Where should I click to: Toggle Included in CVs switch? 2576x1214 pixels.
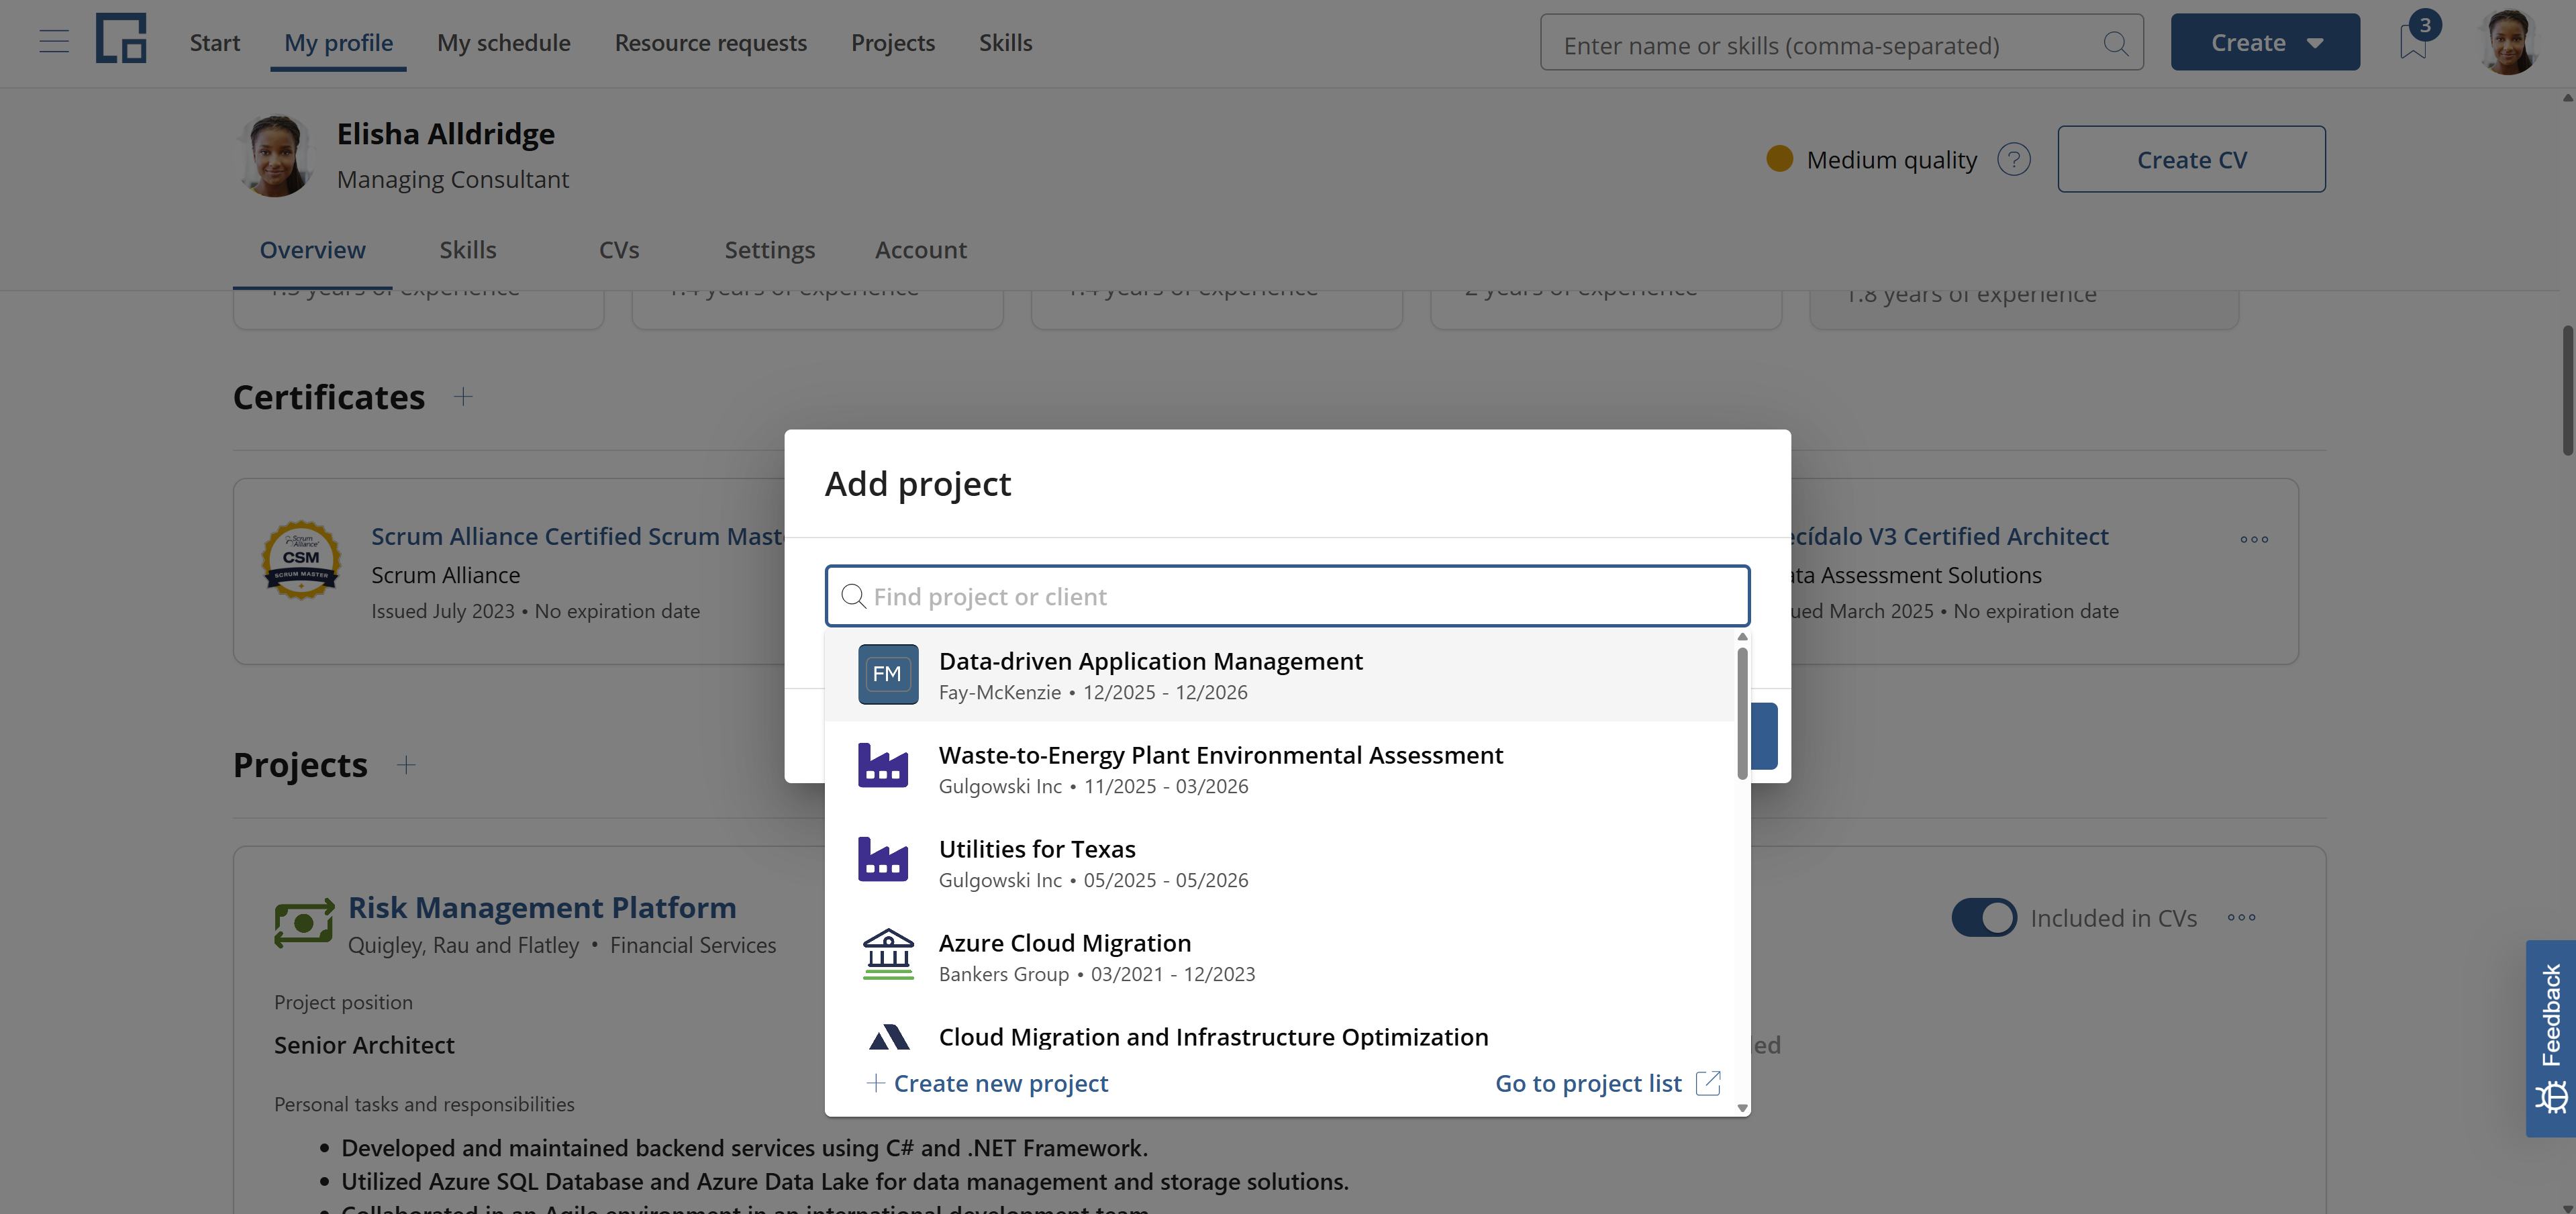1984,917
